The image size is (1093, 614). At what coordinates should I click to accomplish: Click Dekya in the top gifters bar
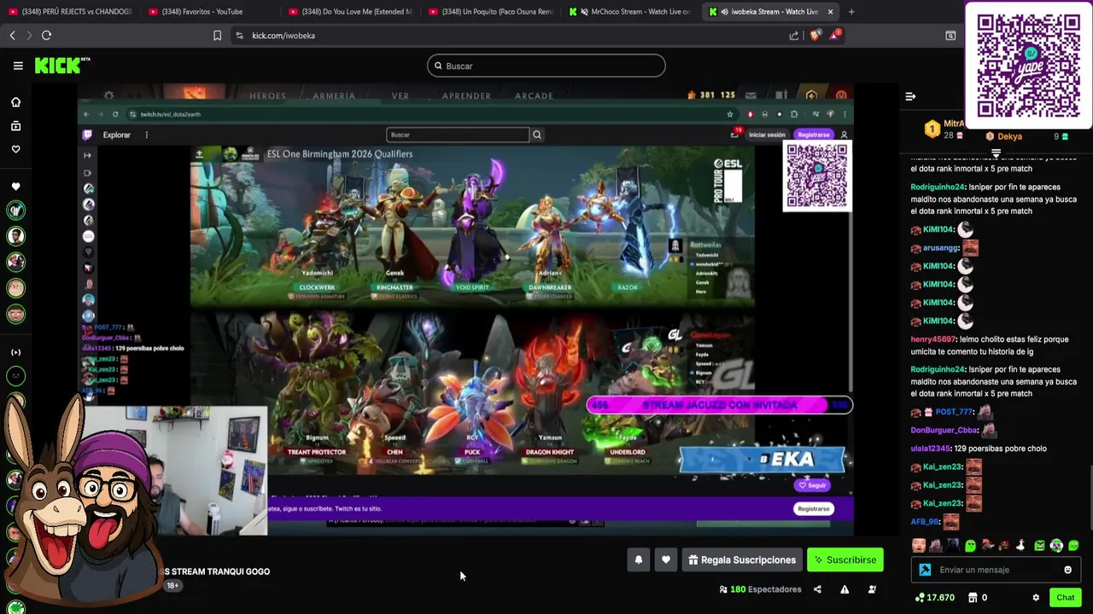click(x=1009, y=136)
